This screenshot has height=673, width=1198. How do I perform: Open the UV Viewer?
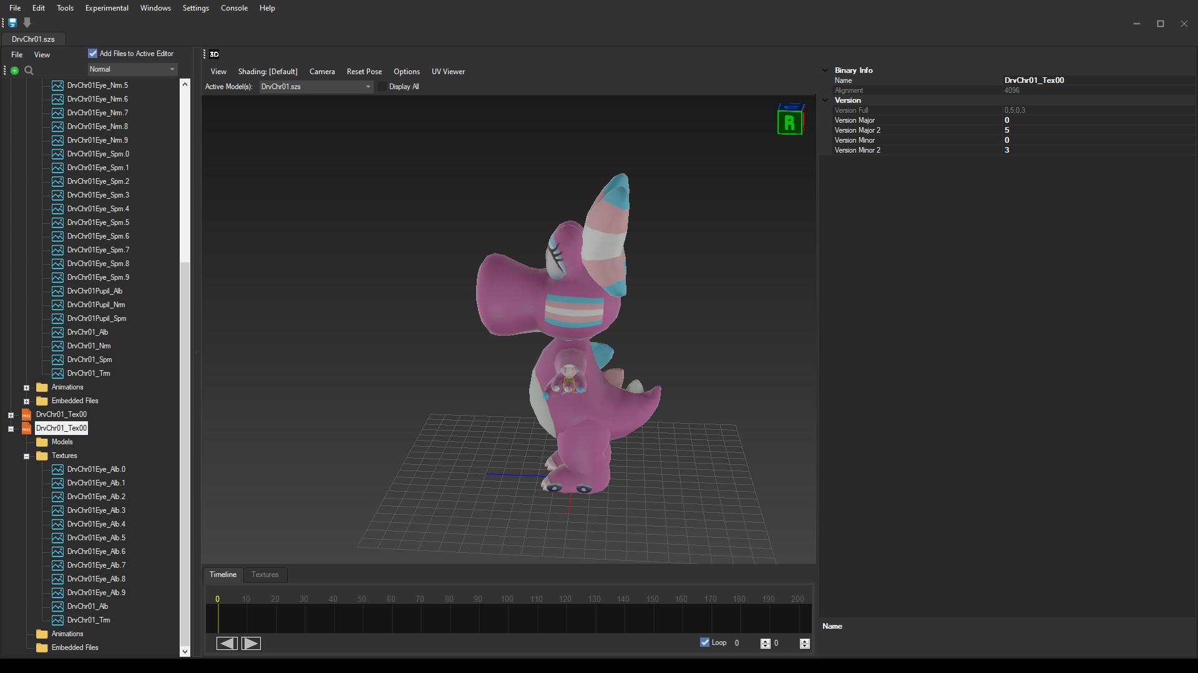click(448, 72)
